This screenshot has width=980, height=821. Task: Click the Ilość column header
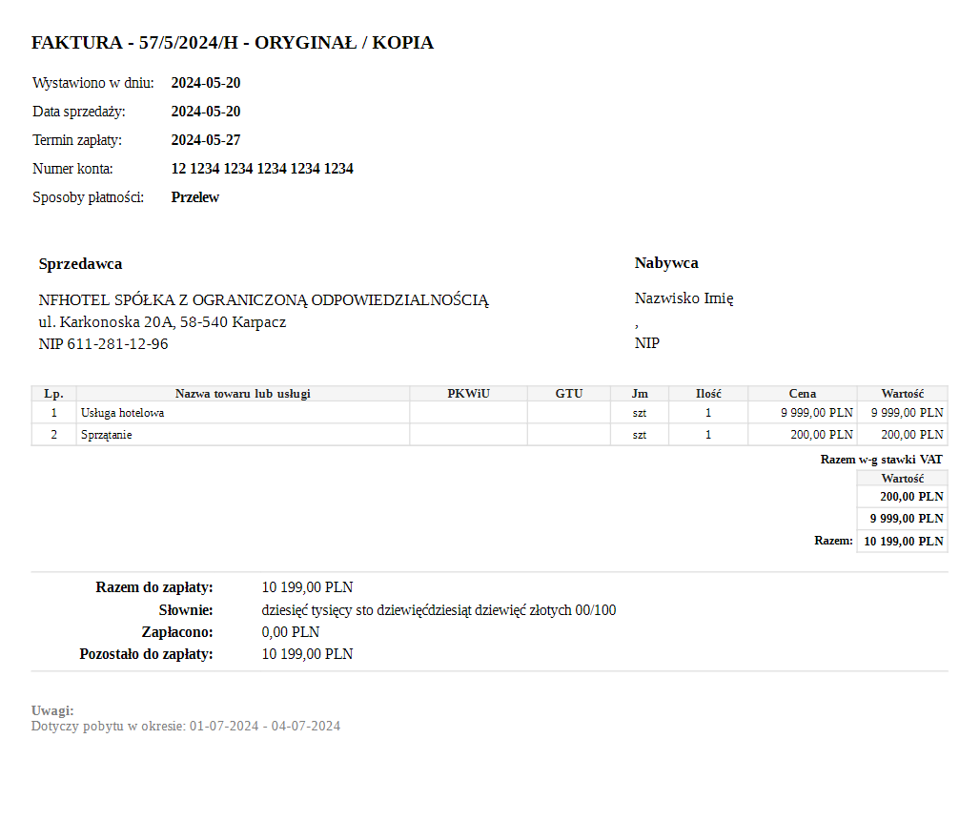click(708, 393)
